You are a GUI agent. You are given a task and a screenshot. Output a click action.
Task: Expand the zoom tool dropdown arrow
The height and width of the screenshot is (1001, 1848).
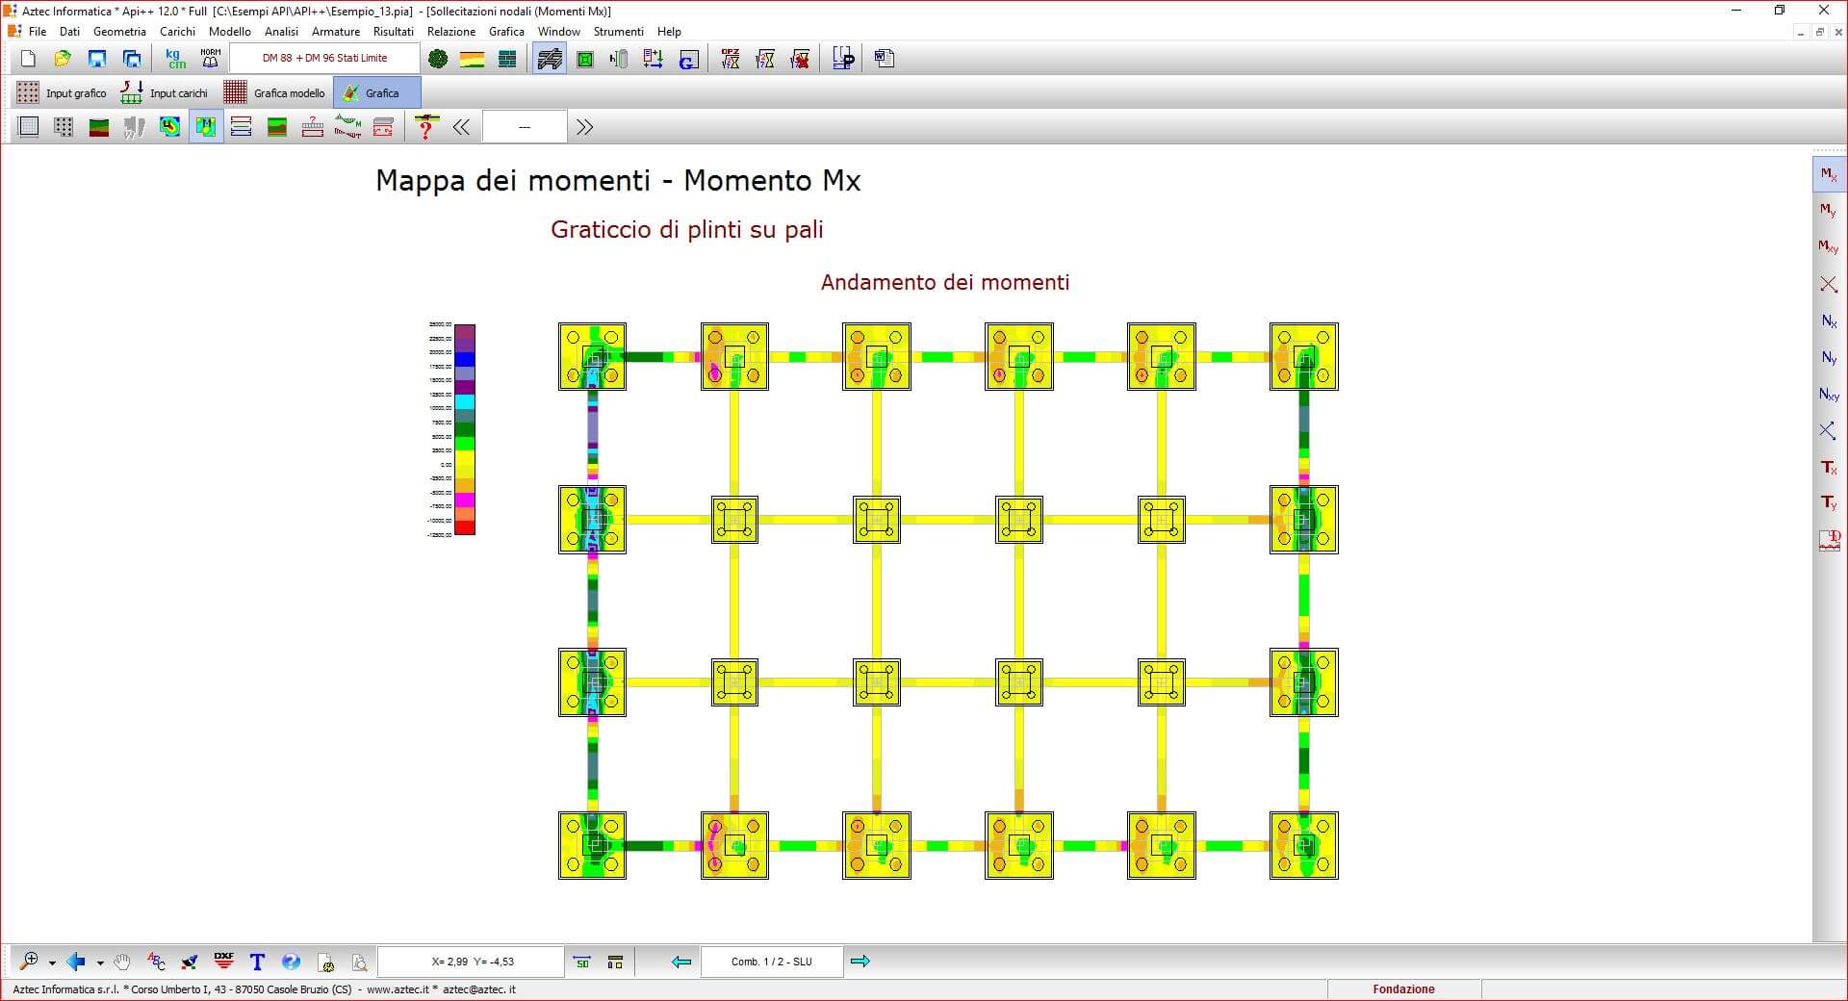(x=52, y=962)
